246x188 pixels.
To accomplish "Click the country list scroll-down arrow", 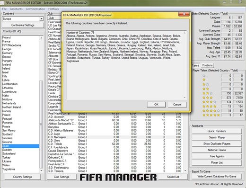I will pos(41,170).
